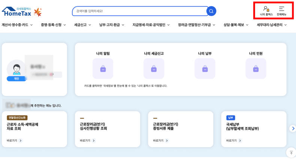Expand 계산서·영수증·카드 menu chevron
The height and width of the screenshot is (160, 296).
tap(31, 25)
